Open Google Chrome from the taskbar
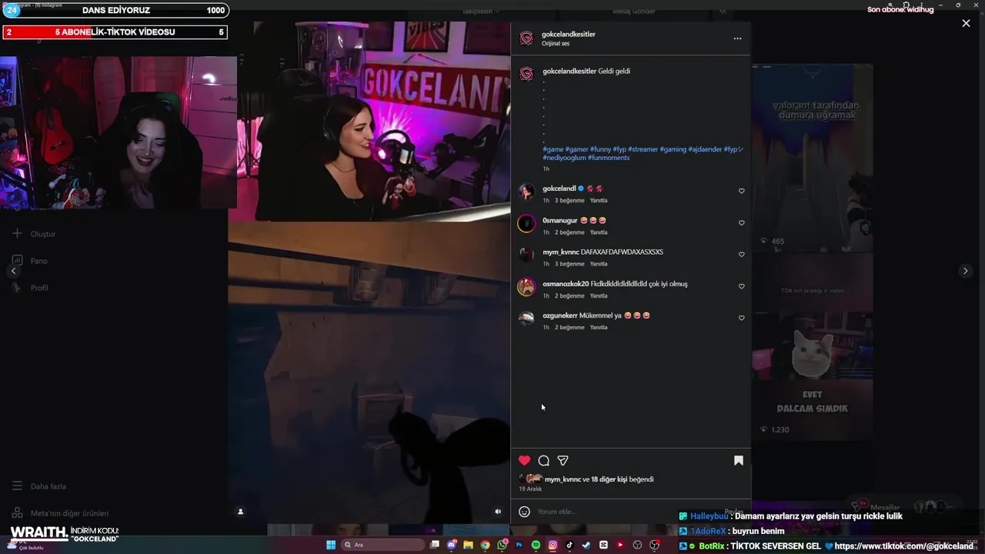The width and height of the screenshot is (985, 554). [485, 545]
